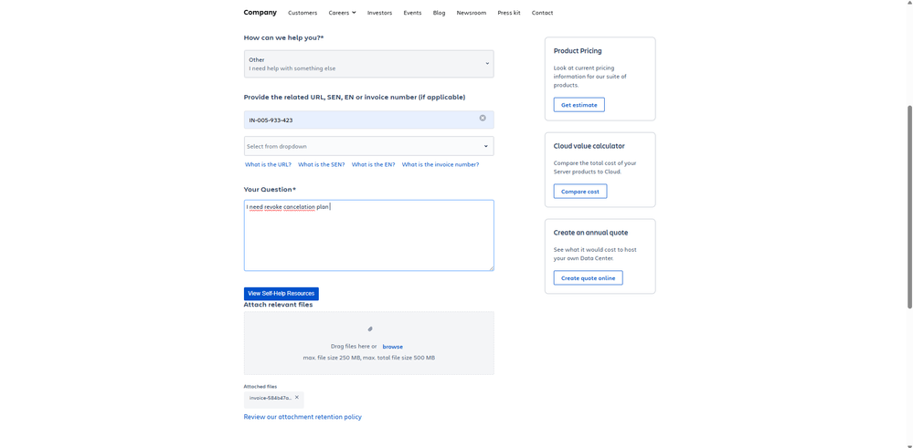Open the 'Select from dropdown' combo box

pos(368,146)
